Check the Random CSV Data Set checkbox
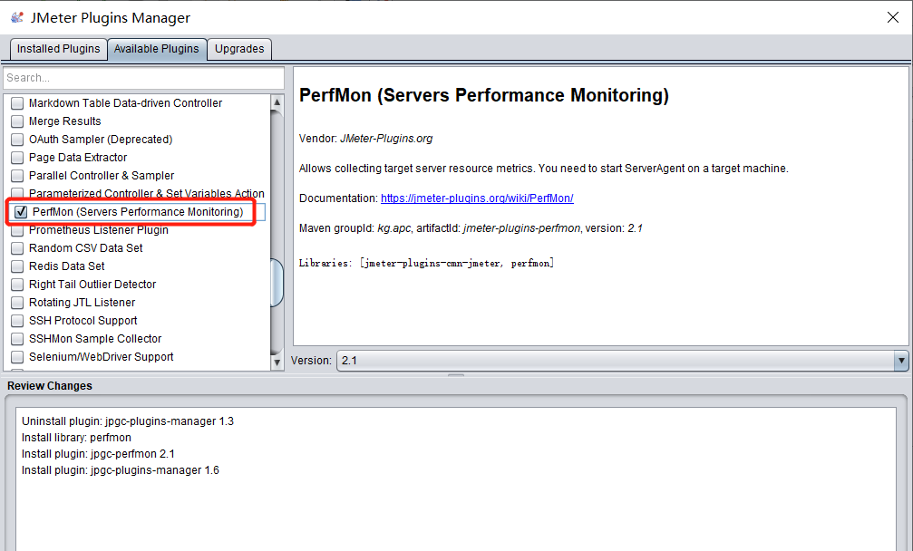This screenshot has height=551, width=913. (17, 248)
